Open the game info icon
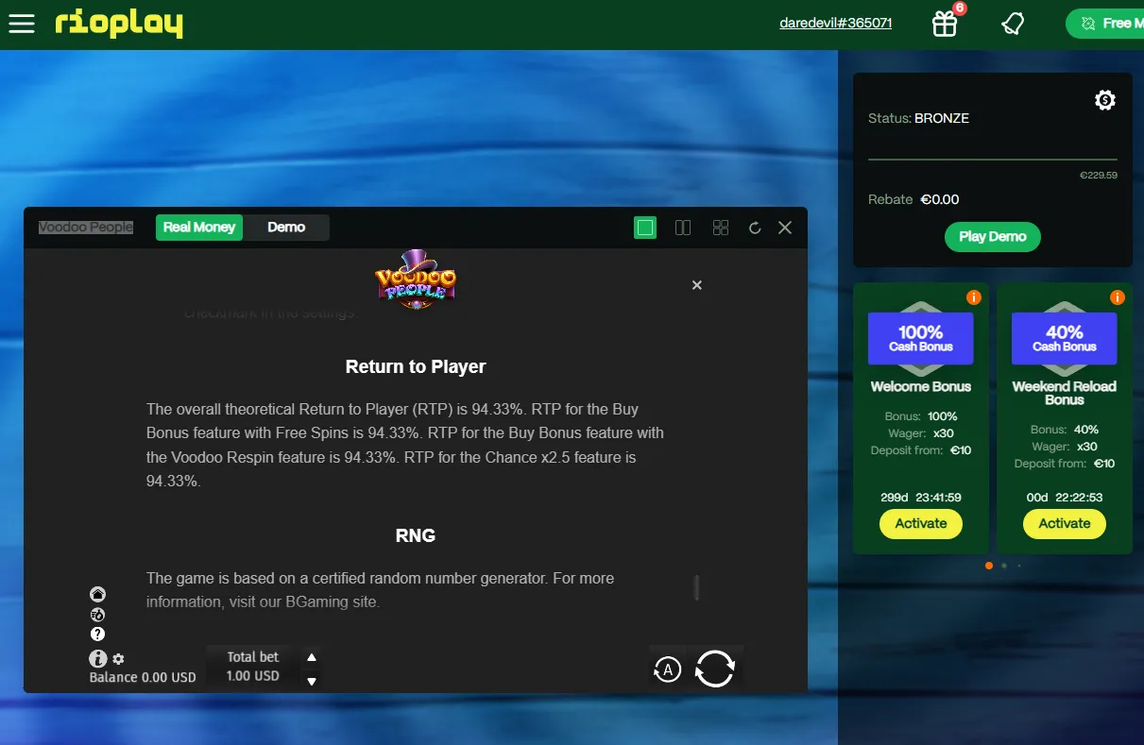1144x745 pixels. [x=98, y=659]
